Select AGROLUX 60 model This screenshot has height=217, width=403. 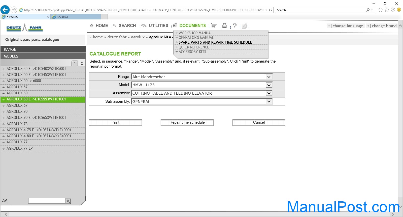click(43, 93)
